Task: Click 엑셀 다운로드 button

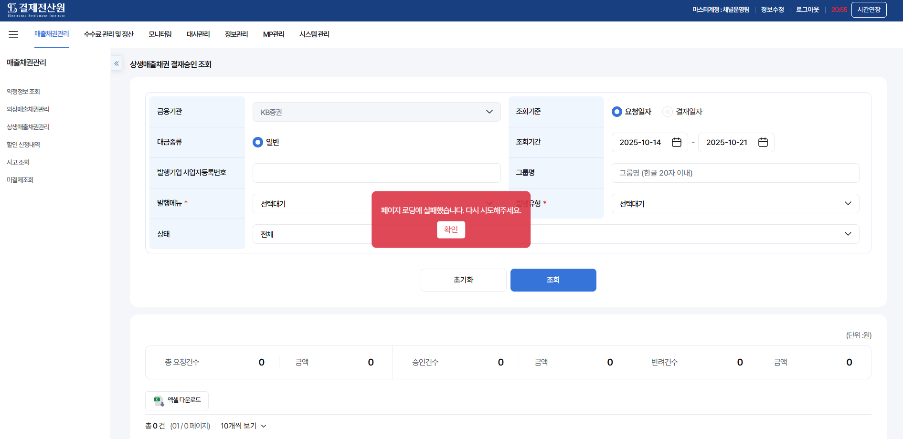Action: pos(177,400)
